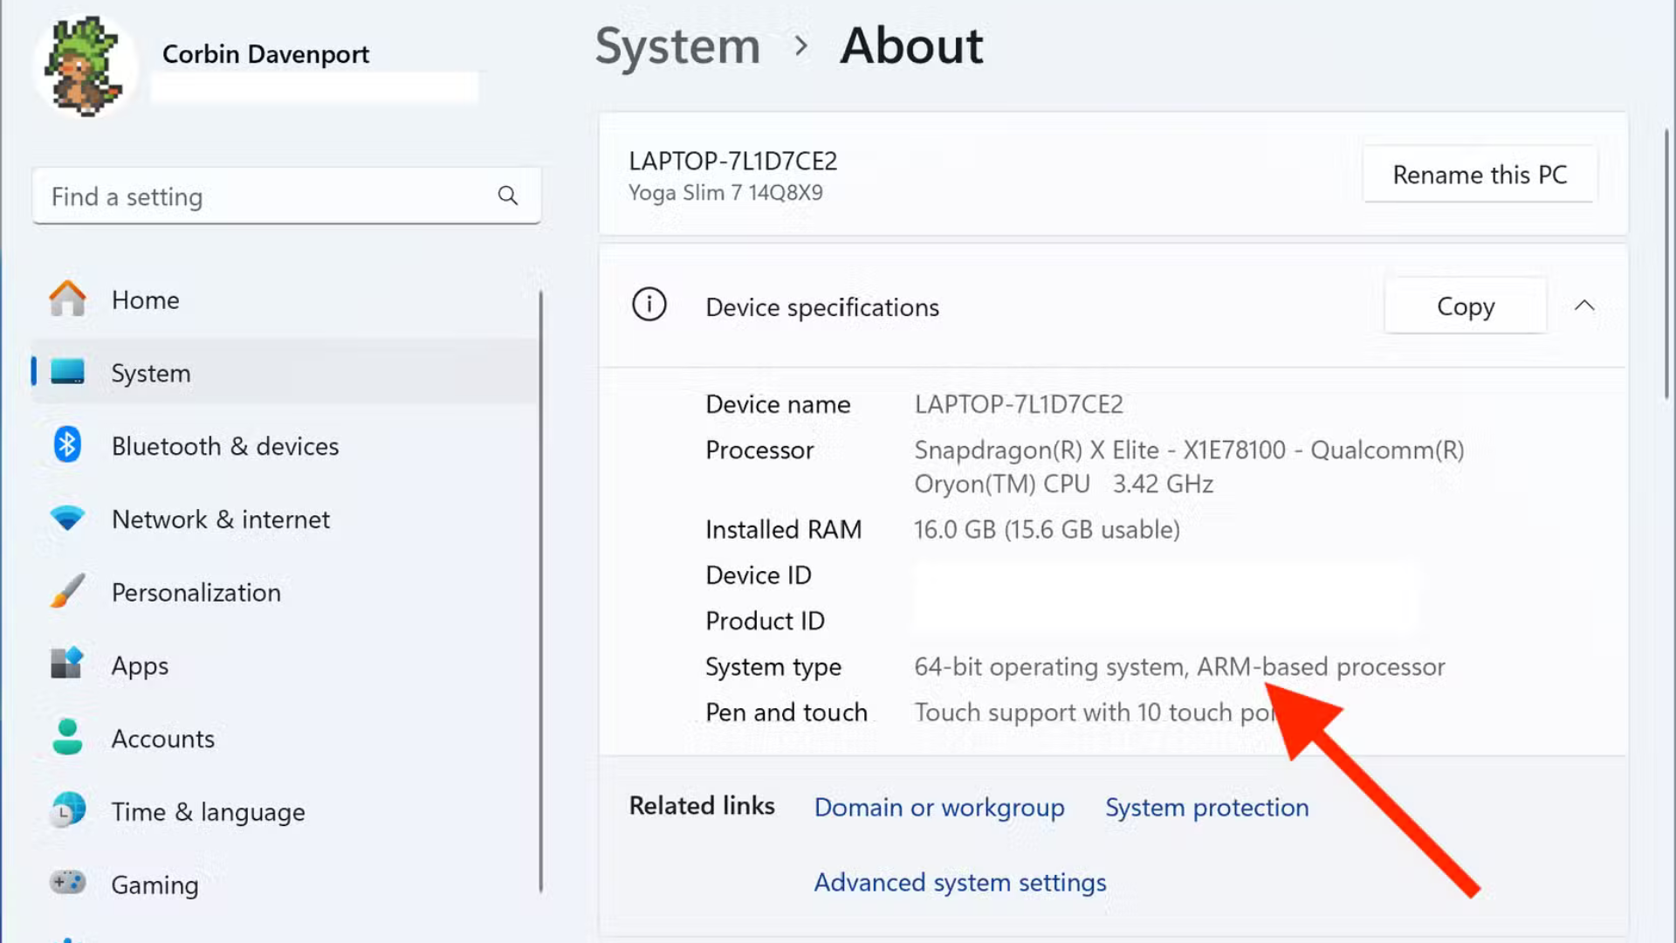Viewport: 1676px width, 943px height.
Task: Click the About breadcrumb label
Action: 910,46
